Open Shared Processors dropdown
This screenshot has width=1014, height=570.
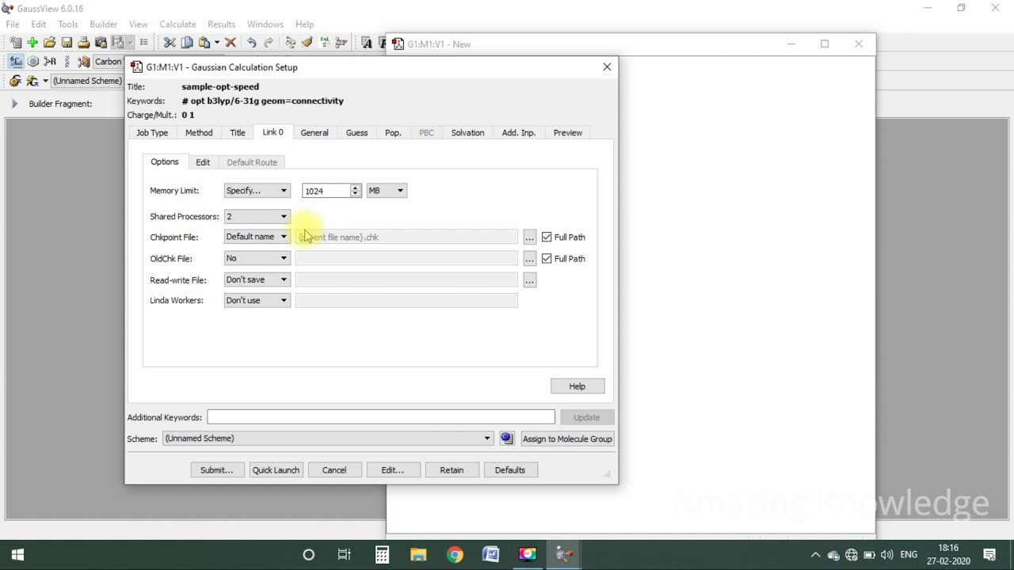click(x=257, y=216)
